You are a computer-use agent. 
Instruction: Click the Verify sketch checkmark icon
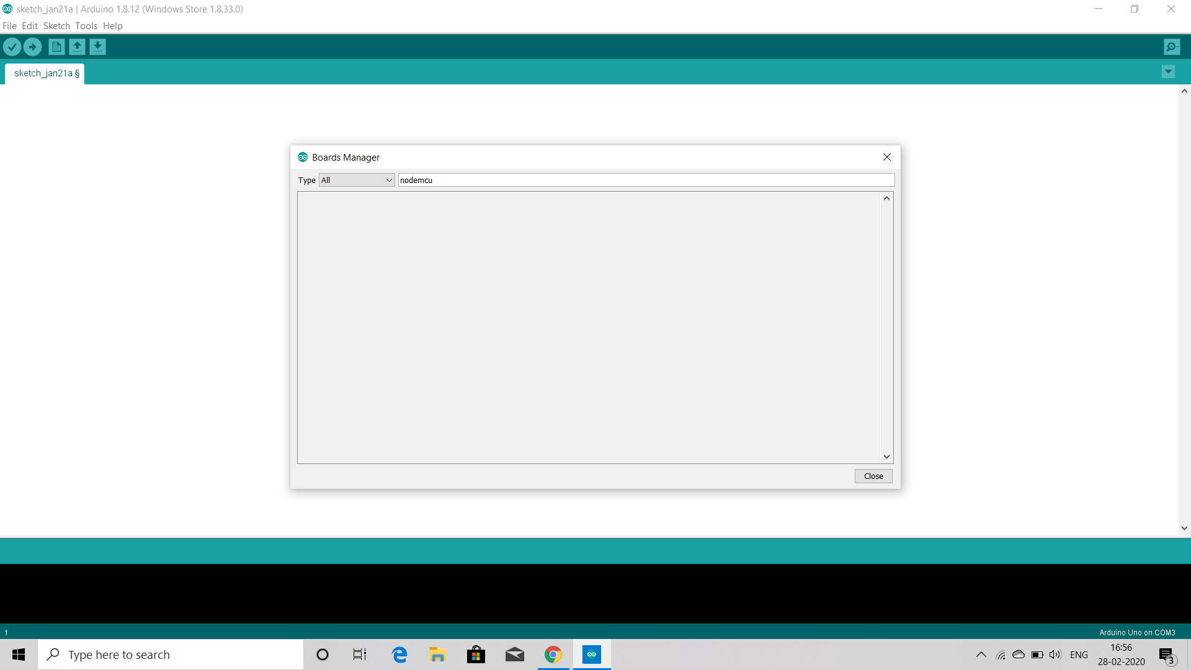[x=12, y=47]
